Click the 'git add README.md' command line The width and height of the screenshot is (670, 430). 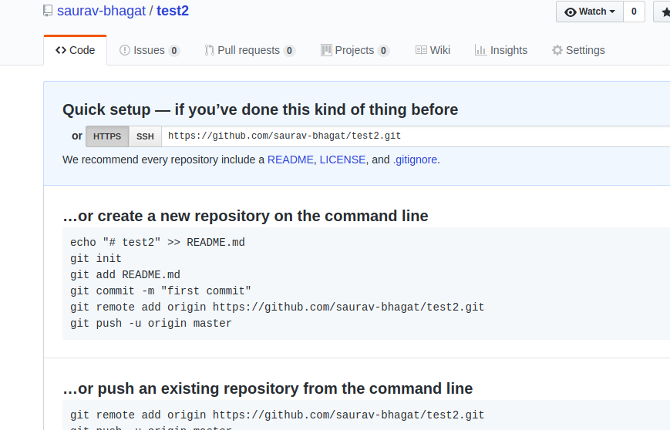pos(125,275)
